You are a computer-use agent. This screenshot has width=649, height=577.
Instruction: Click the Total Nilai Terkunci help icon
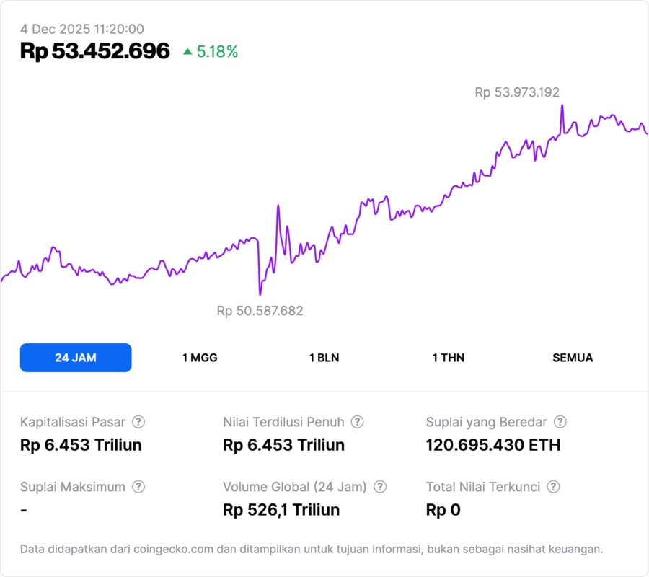coord(553,487)
